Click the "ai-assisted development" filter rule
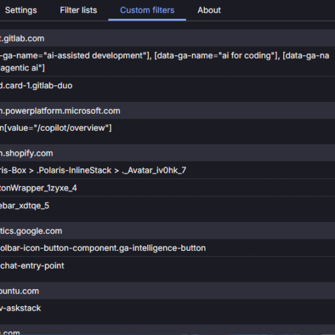 click(167, 62)
